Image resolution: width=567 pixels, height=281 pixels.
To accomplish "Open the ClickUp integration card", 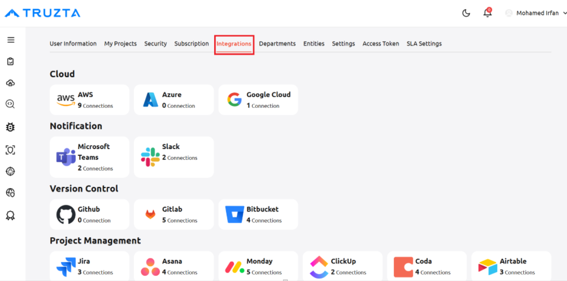I will (x=342, y=266).
